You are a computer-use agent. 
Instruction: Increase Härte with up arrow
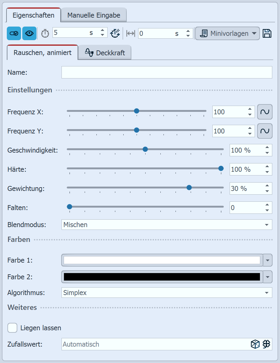(267, 167)
